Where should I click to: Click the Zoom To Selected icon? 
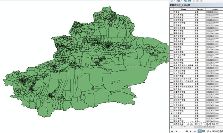coord(197,1)
